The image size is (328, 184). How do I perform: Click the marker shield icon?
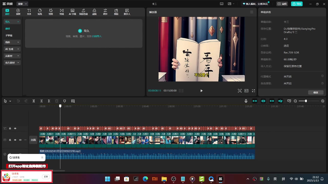coord(65,101)
